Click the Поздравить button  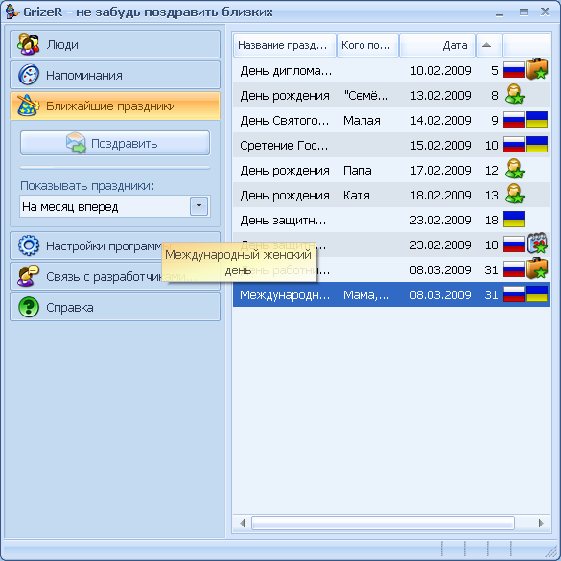click(115, 143)
